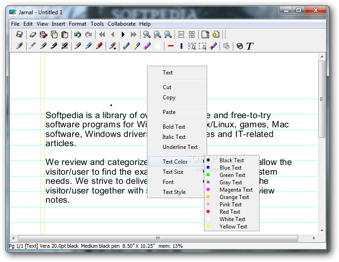
Task: Click the Cut scissors toolbar icon
Action: click(x=44, y=34)
